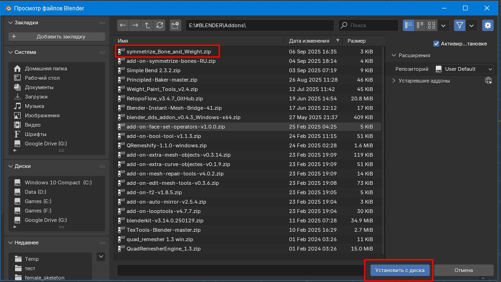This screenshot has height=282, width=501.
Task: Select symmetrize_Bone_and_Weight.zip file
Action: coord(248,52)
